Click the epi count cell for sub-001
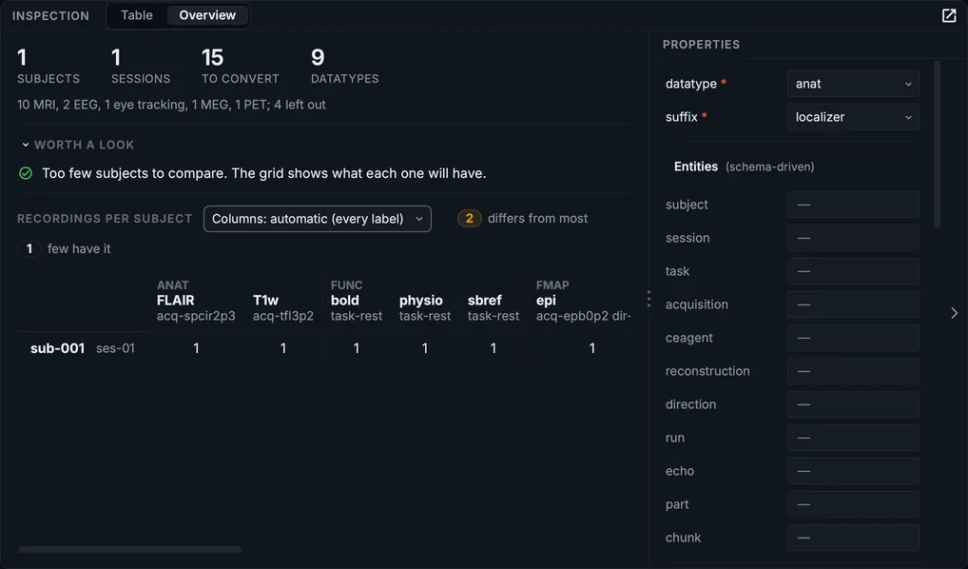This screenshot has width=968, height=569. (x=592, y=348)
